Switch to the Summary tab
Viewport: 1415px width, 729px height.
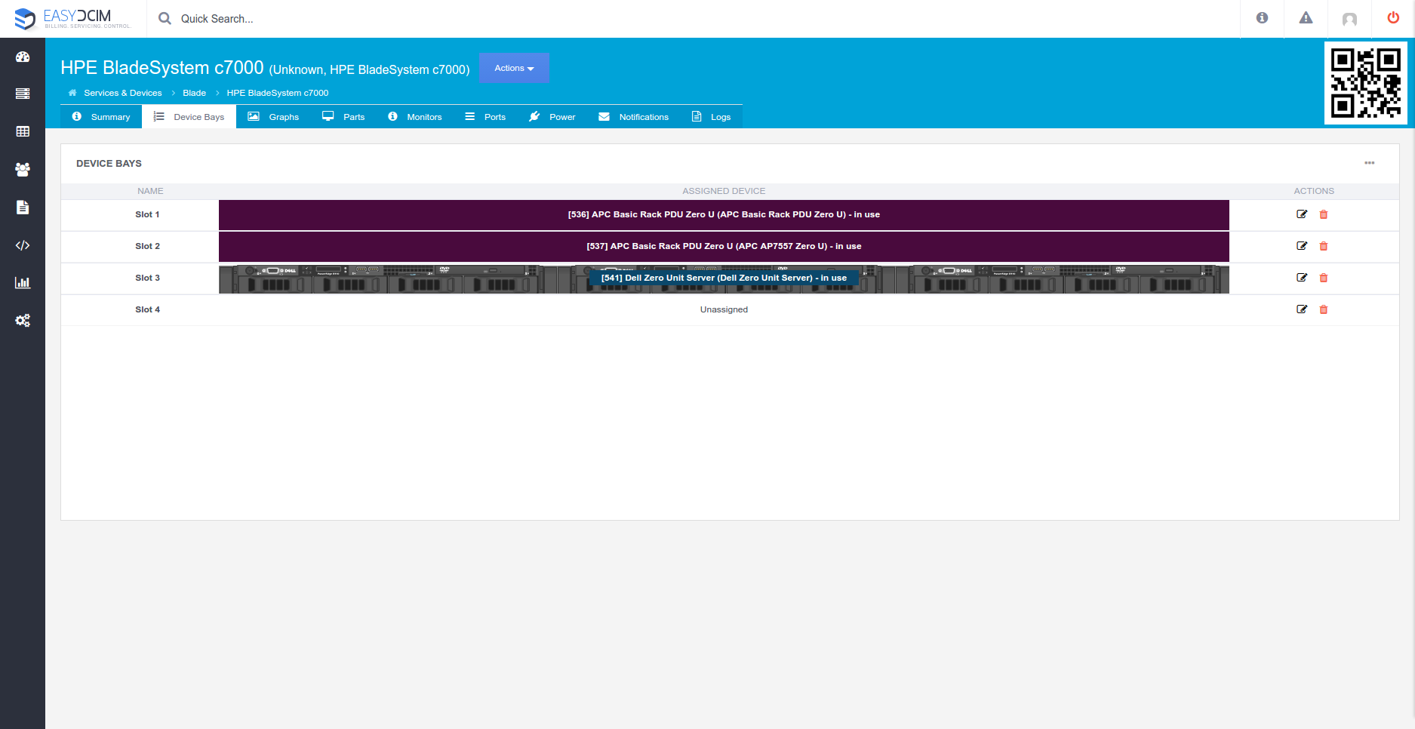pos(101,117)
